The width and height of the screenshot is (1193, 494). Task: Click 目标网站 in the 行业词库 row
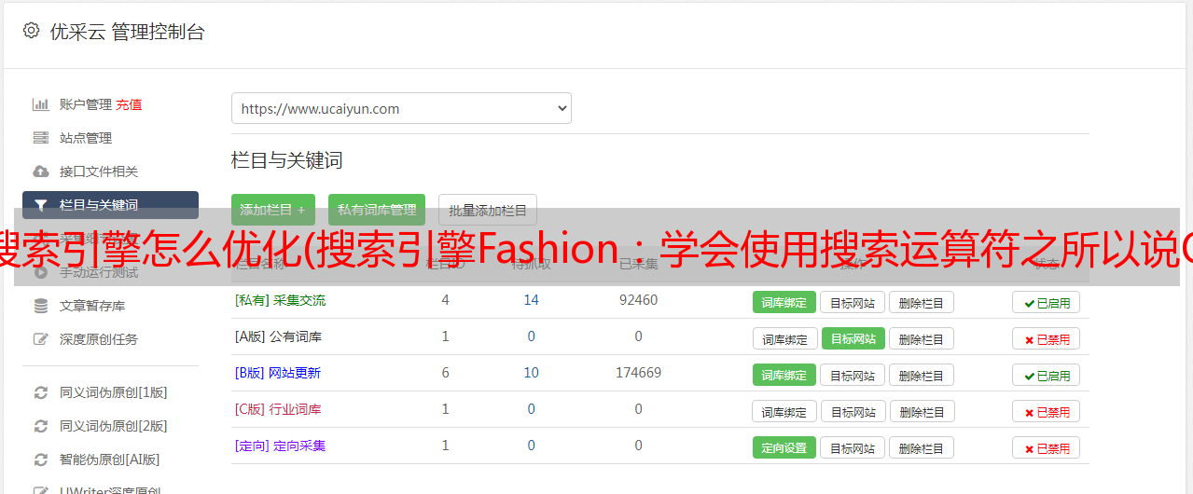853,411
